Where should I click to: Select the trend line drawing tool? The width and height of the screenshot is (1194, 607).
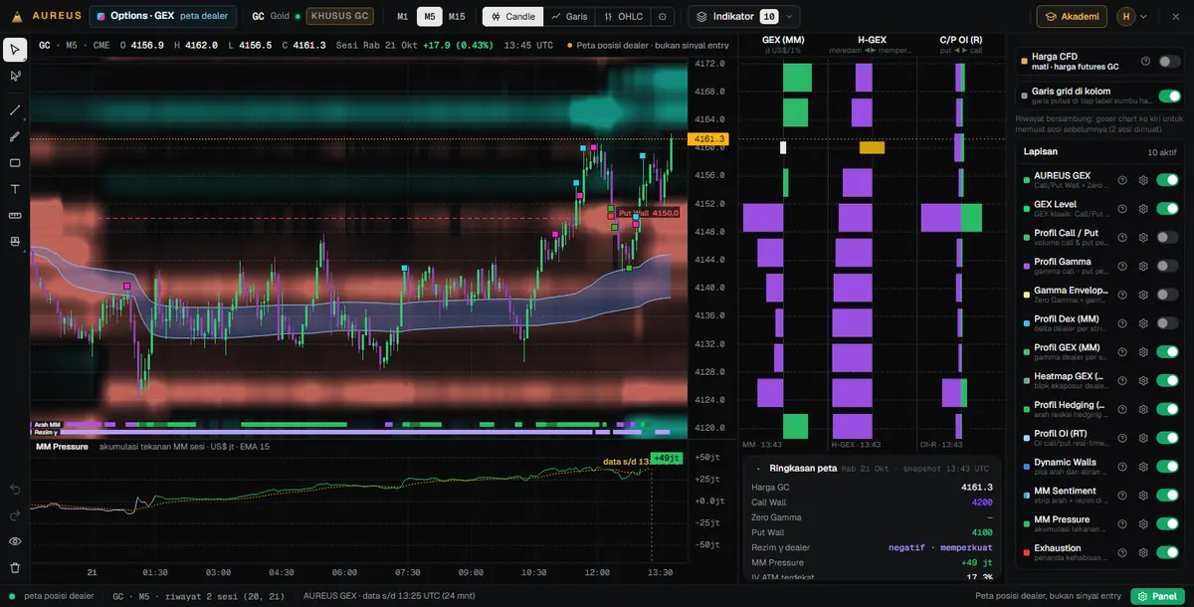(15, 109)
